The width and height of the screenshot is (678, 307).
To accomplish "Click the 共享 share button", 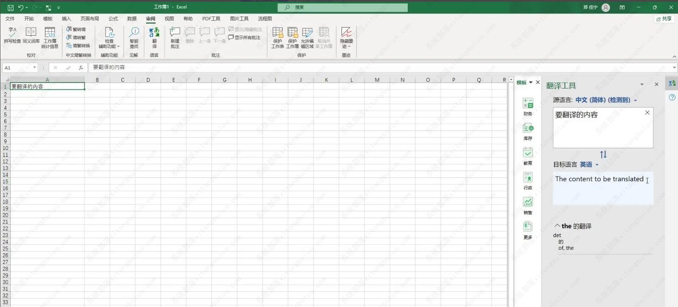I will 664,19.
